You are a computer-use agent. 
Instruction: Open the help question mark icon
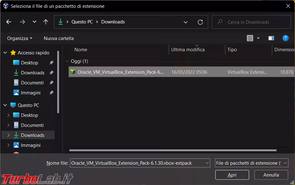click(285, 38)
